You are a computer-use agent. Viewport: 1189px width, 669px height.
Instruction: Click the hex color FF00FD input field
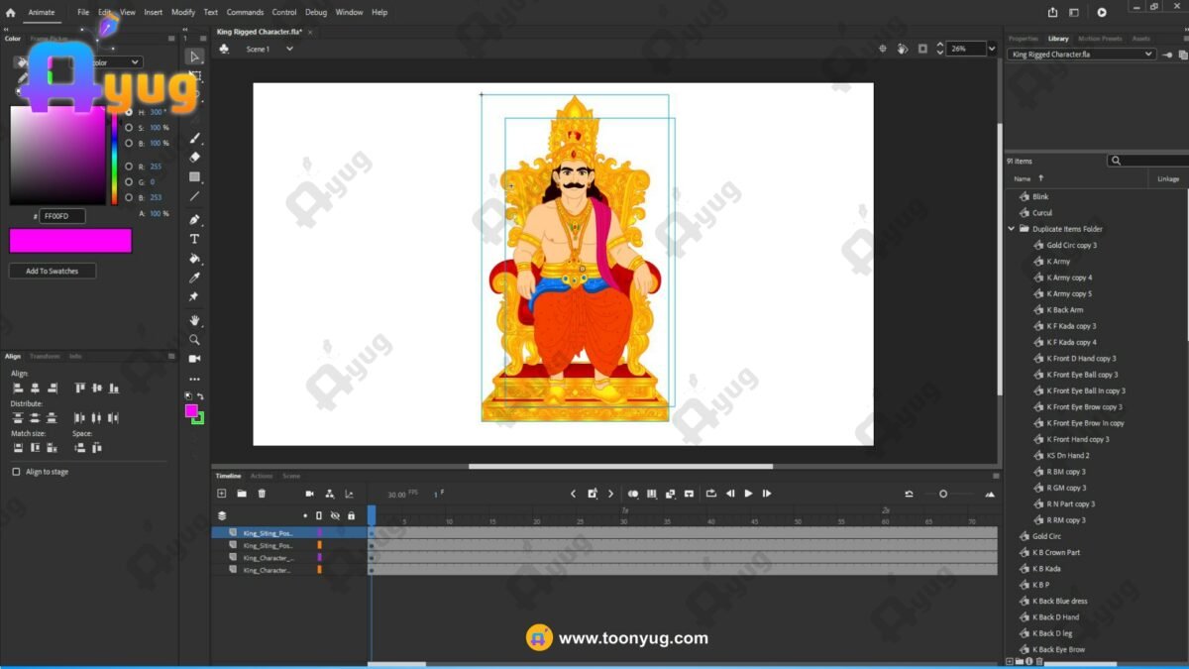point(63,216)
